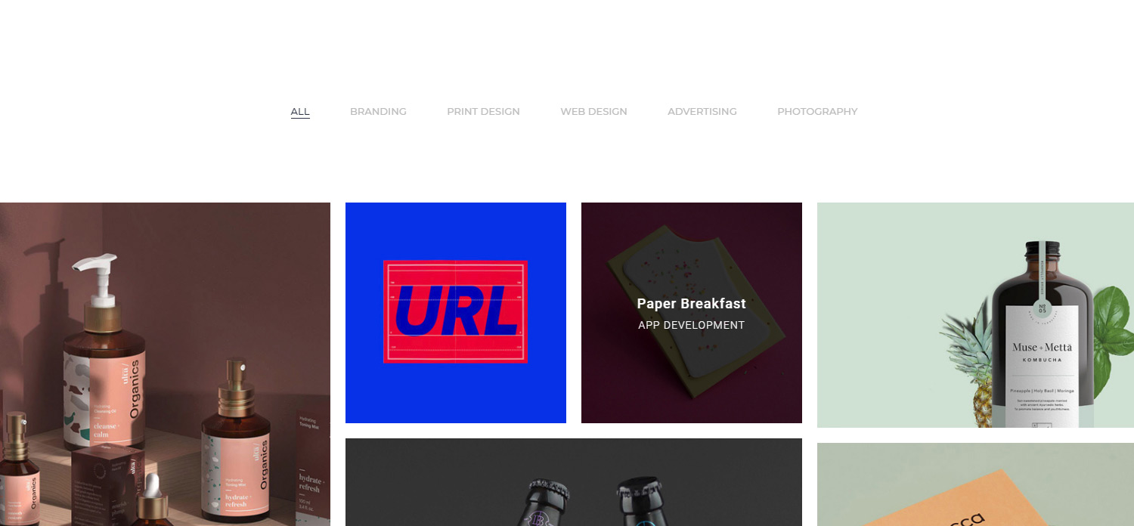
Task: Click the red URL card graphic
Action: 455,311
